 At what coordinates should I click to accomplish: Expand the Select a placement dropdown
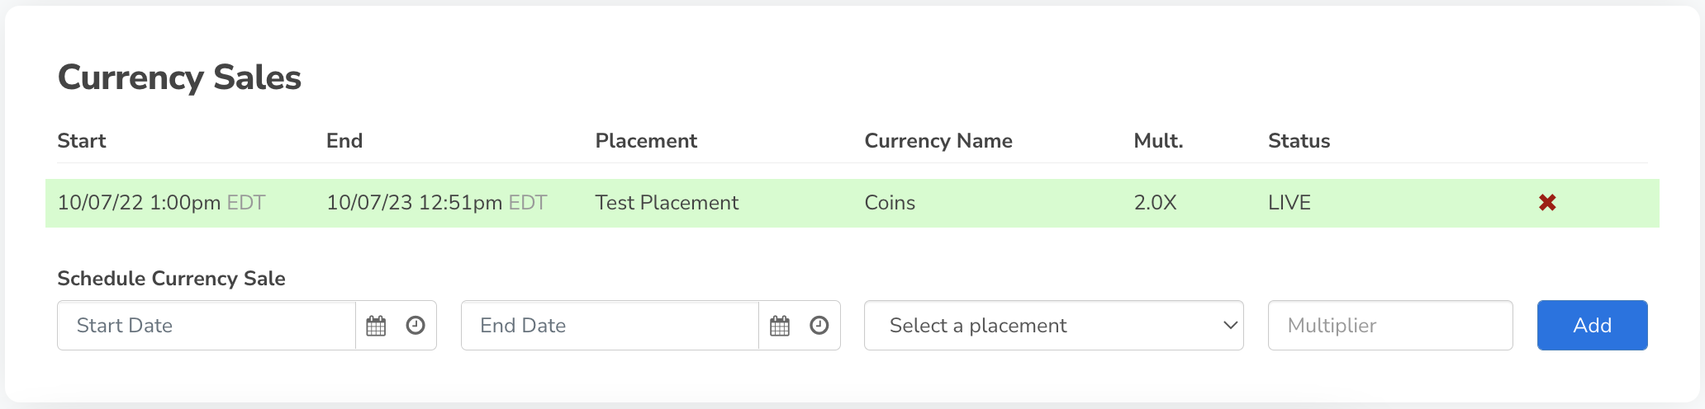pyautogui.click(x=1054, y=326)
